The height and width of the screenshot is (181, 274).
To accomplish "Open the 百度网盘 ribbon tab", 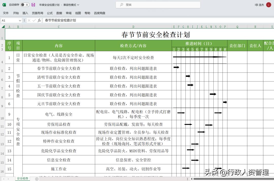I will pos(99,13).
